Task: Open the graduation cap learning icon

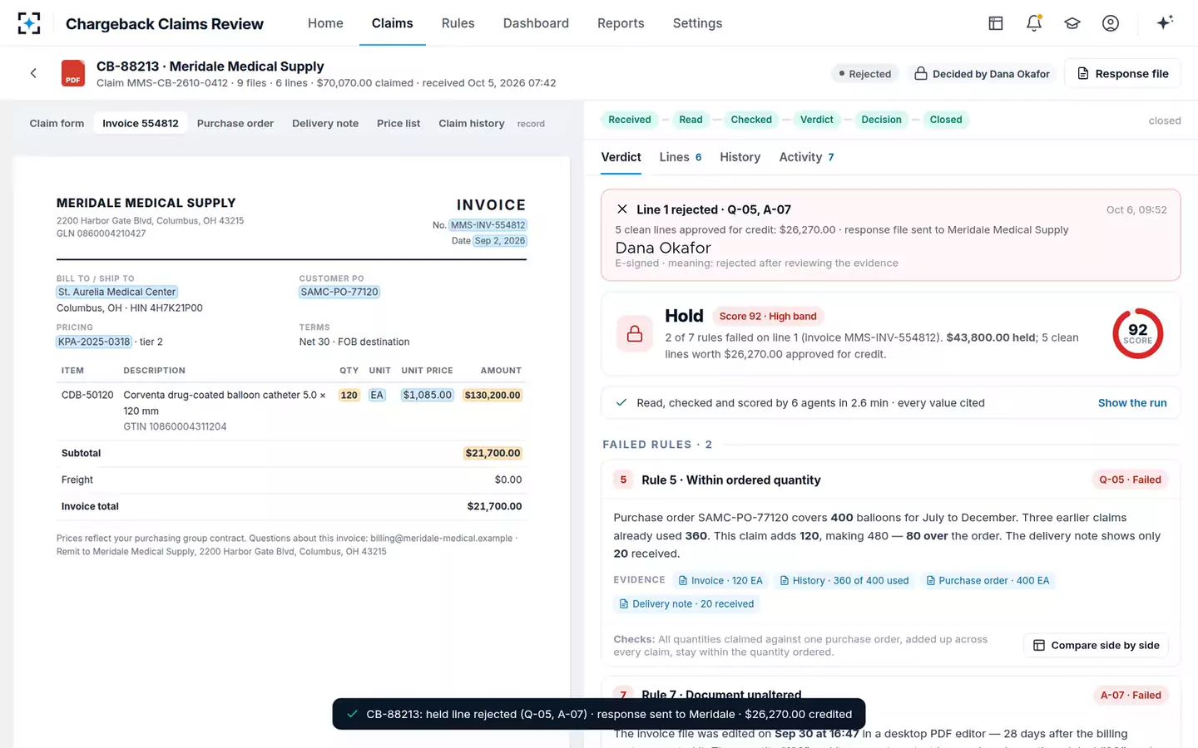Action: coord(1072,23)
